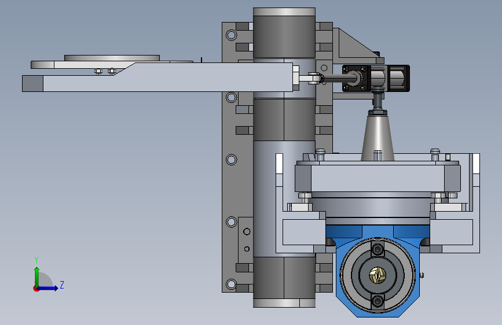This screenshot has height=325, width=502.
Task: Select the long horizontal arm beam
Action: (x=167, y=77)
